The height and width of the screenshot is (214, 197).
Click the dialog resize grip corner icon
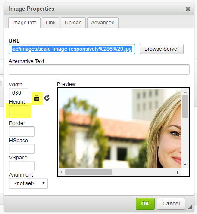(x=190, y=207)
